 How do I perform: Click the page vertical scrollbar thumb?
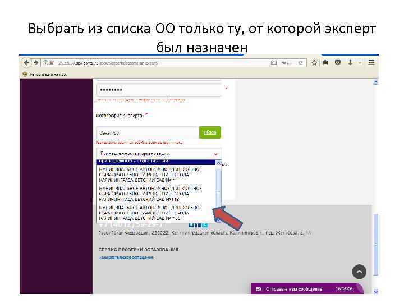tap(375, 244)
